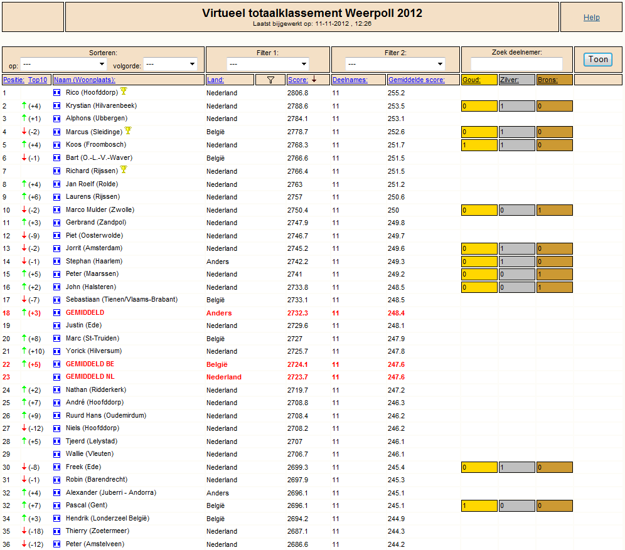Viewport: 625px width, 550px height.
Task: Click the bronze medal box for Marco Mulder
Action: point(555,210)
